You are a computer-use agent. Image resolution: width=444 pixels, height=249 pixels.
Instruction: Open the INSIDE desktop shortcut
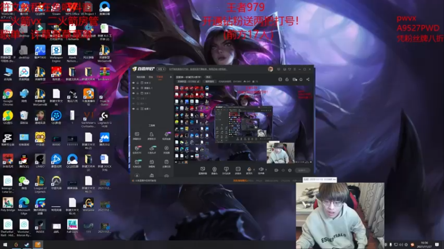tap(40, 227)
